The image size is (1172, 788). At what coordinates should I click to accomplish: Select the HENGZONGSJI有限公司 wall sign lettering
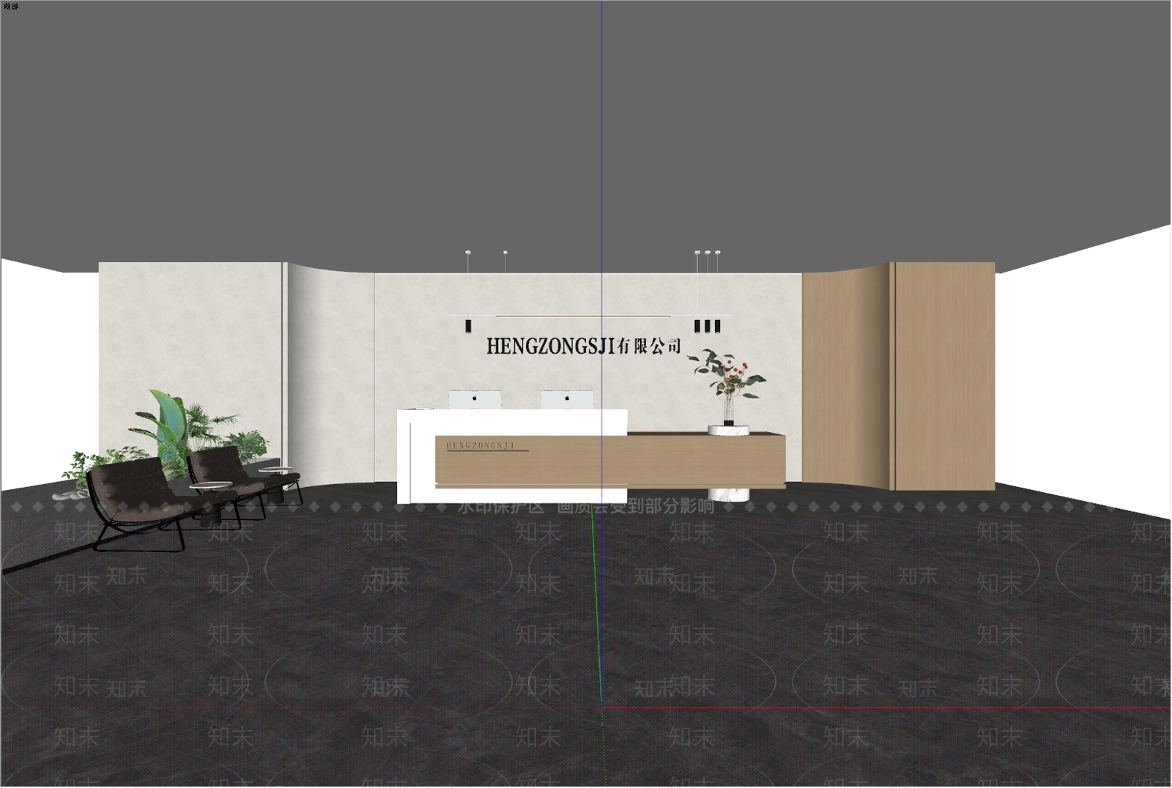(x=584, y=346)
